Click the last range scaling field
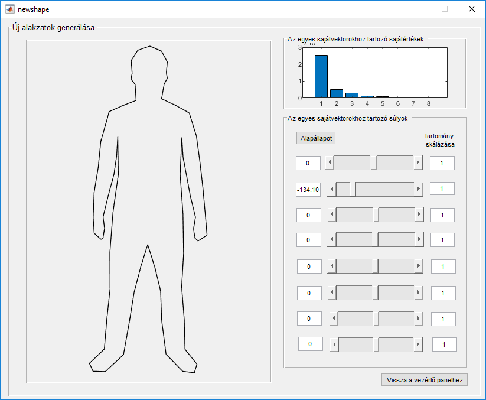The width and height of the screenshot is (486, 400). 444,344
